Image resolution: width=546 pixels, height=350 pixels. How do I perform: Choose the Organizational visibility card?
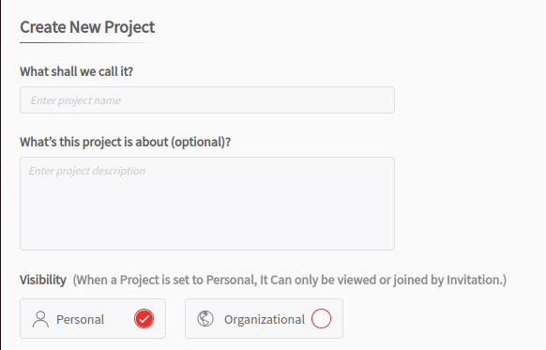pyautogui.click(x=264, y=318)
